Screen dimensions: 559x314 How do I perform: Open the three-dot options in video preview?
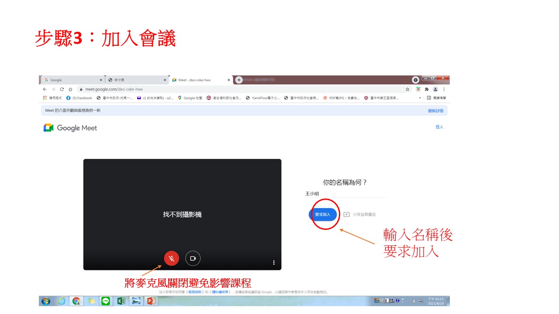coord(274,263)
